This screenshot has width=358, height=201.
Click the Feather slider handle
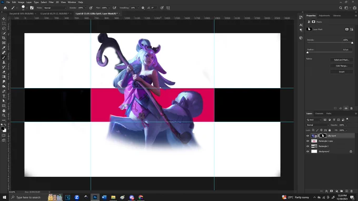[307, 52]
